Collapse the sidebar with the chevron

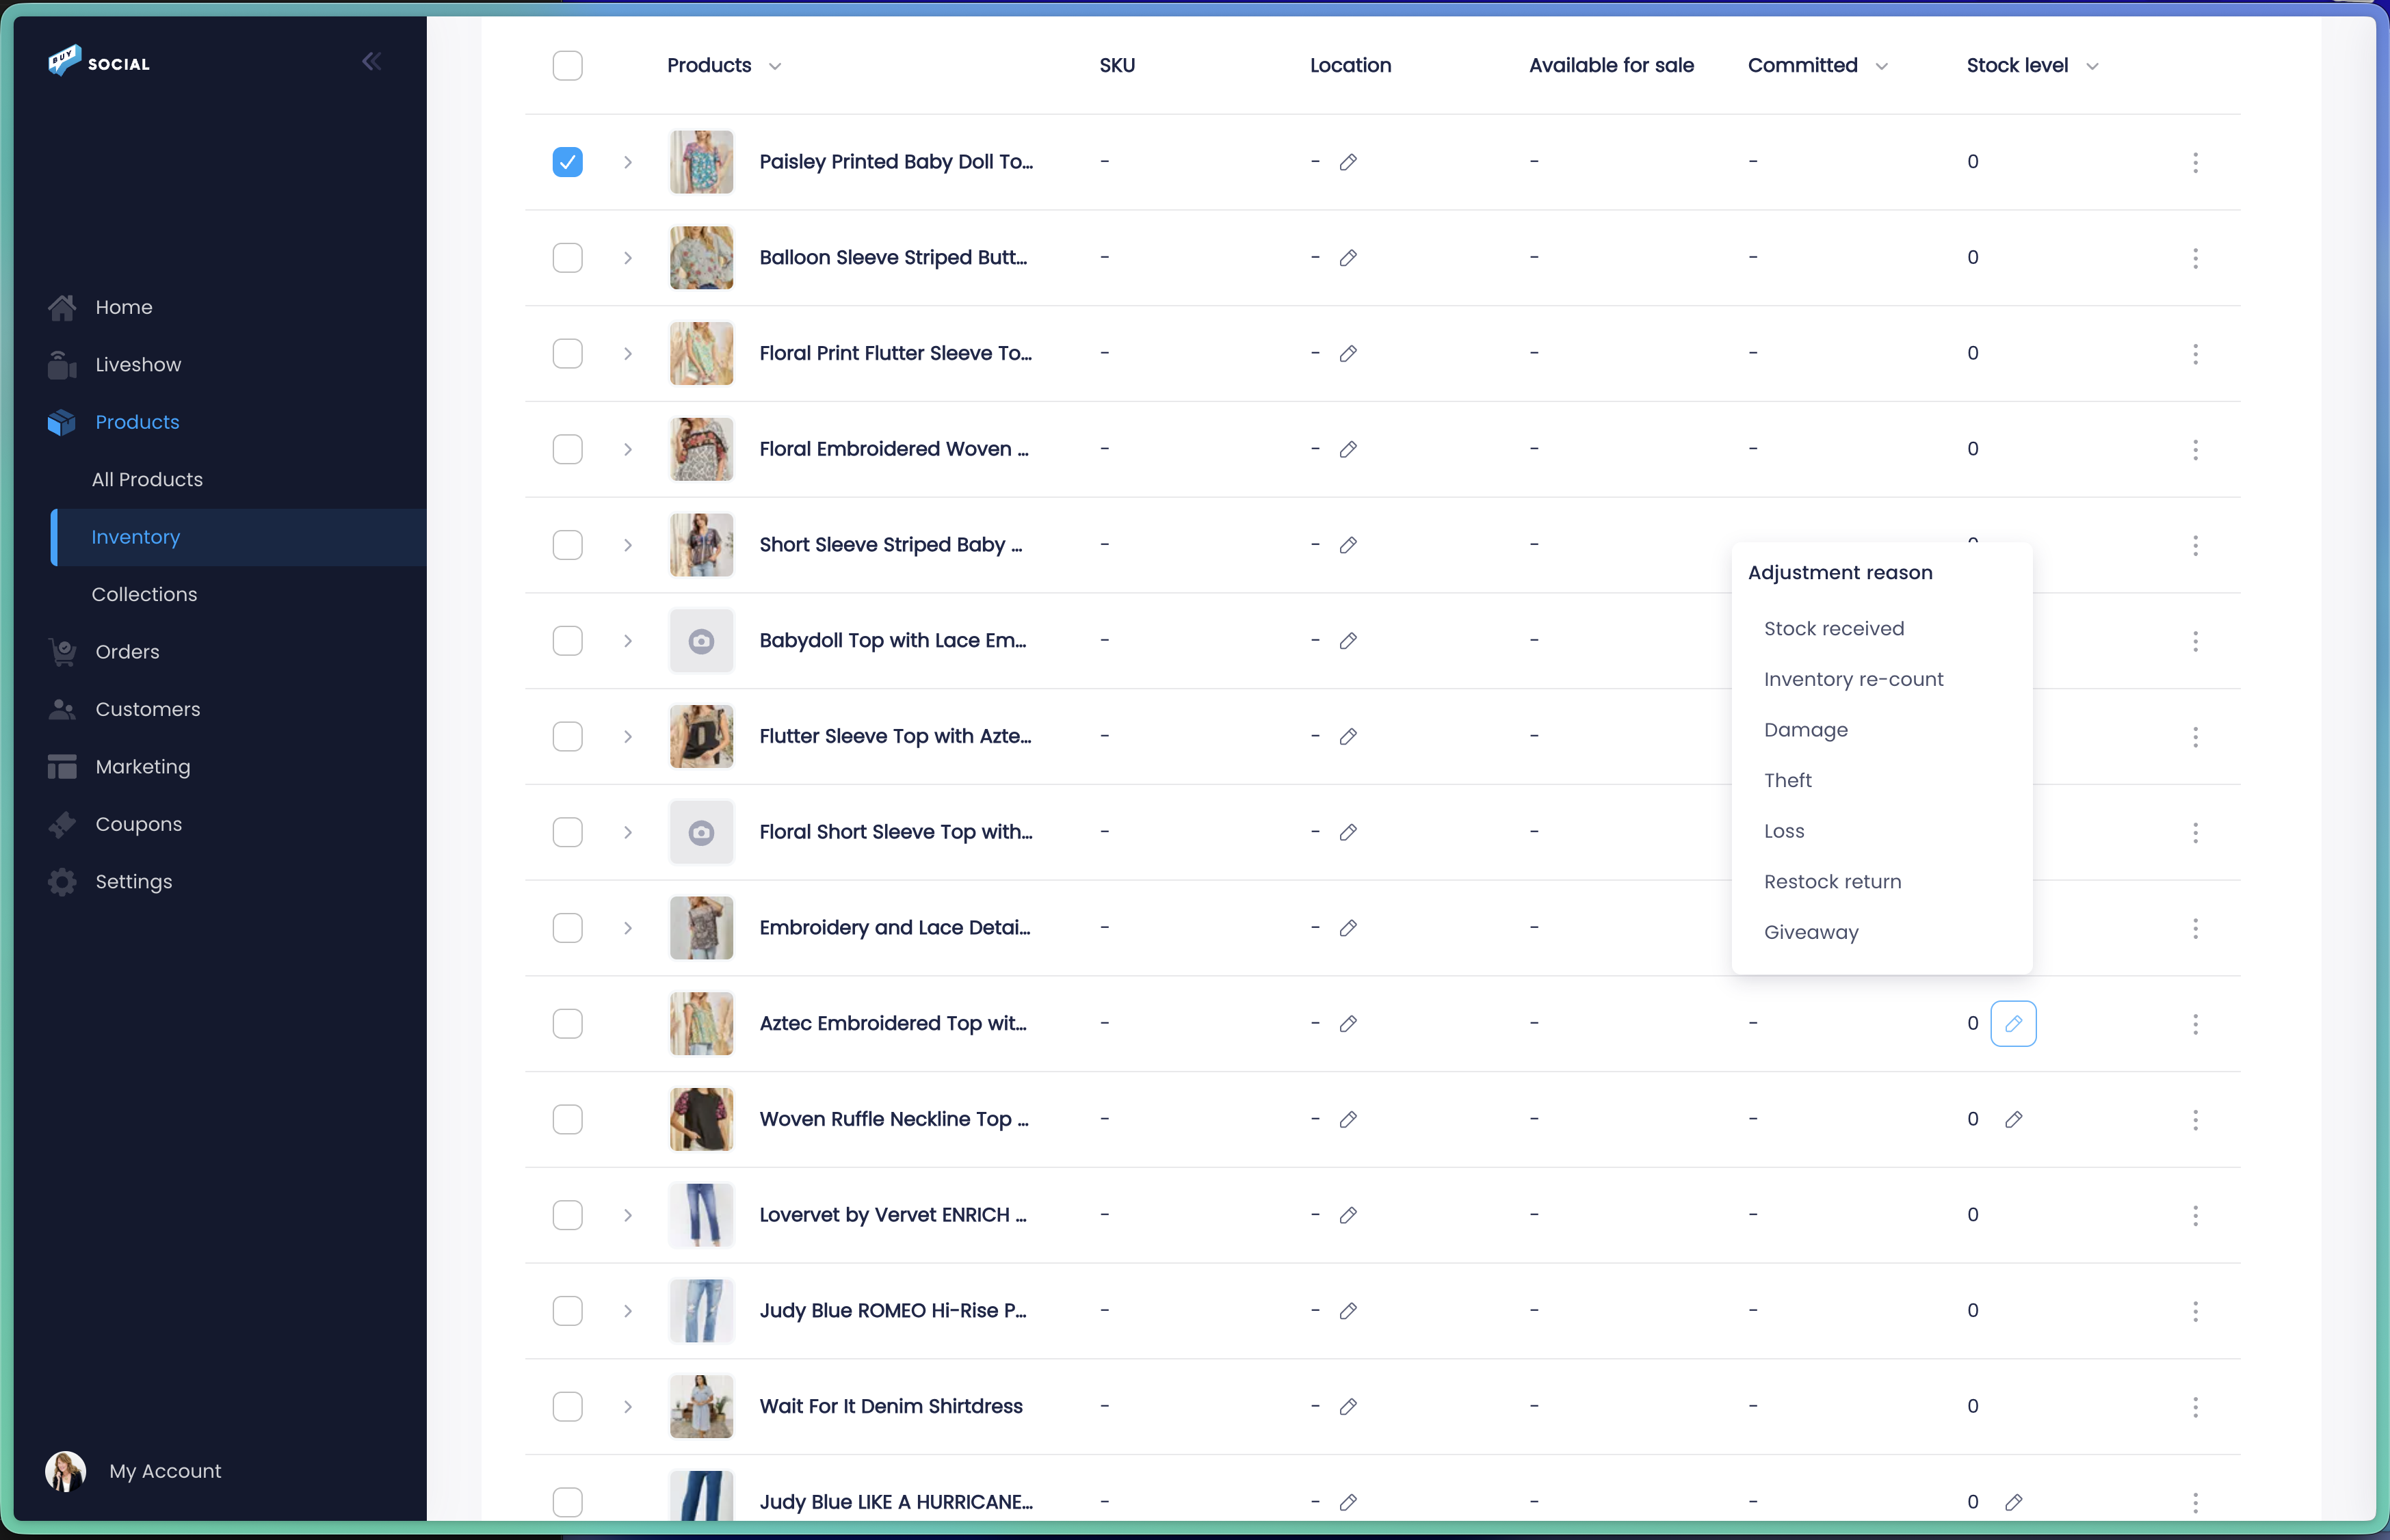coord(371,61)
